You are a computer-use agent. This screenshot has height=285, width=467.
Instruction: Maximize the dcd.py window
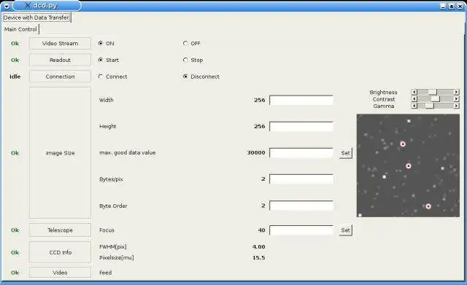pyautogui.click(x=452, y=6)
